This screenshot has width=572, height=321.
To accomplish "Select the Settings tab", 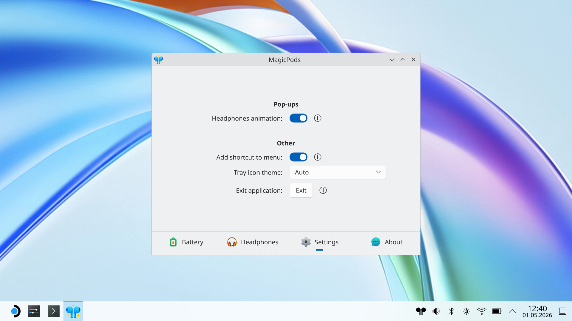I will click(319, 242).
